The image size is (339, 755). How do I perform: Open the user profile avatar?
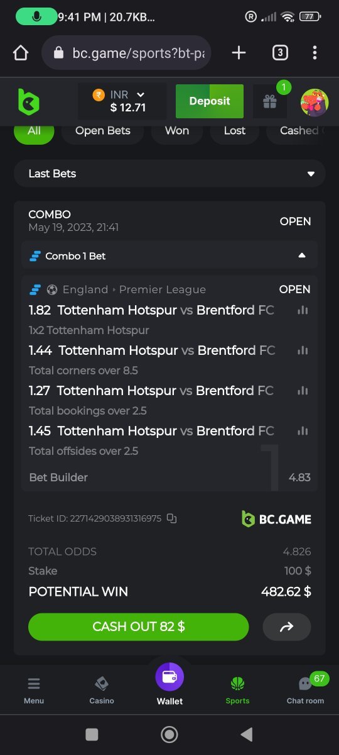[315, 102]
